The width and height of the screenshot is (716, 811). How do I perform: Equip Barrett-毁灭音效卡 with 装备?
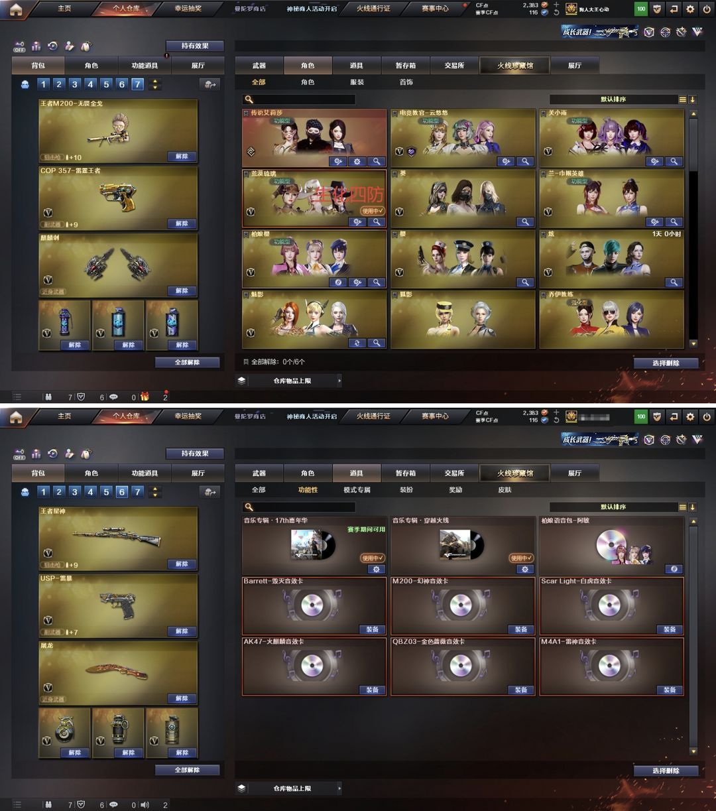pyautogui.click(x=373, y=629)
